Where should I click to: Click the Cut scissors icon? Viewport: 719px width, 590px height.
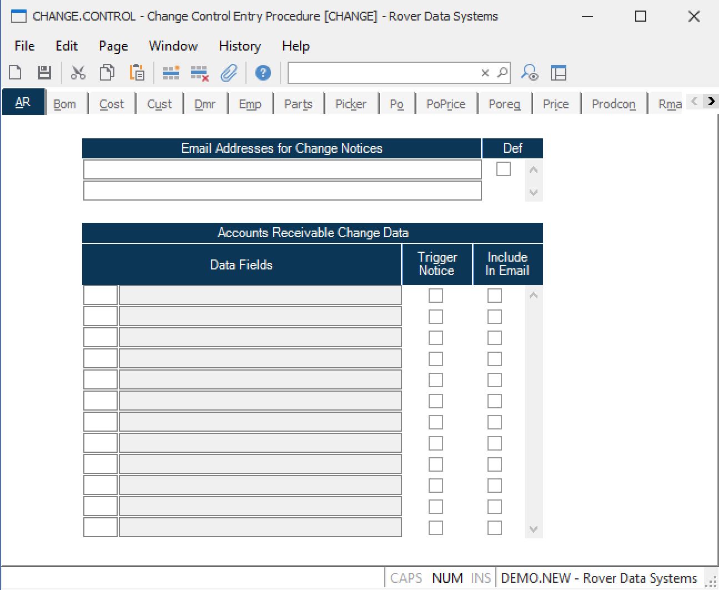pos(78,73)
